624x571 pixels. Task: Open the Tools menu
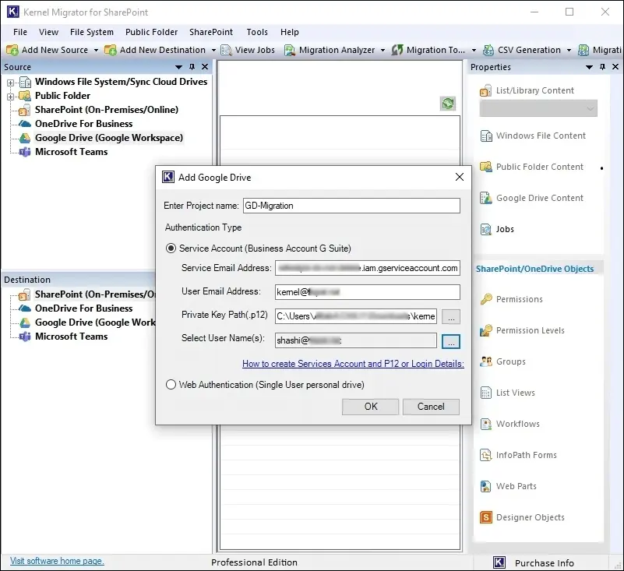[x=256, y=32]
